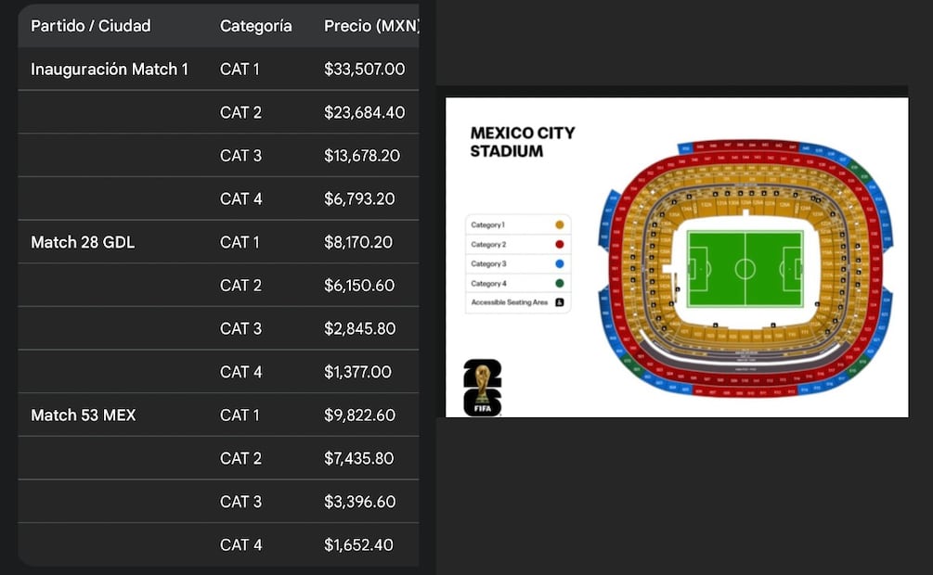
Task: Click the Accessible Seating Area wheelchair icon
Action: 560,302
